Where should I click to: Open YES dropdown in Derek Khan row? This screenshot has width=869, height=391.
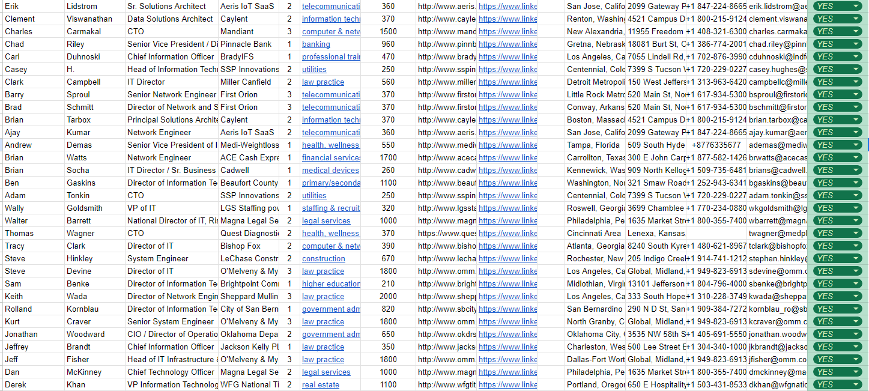(x=856, y=384)
